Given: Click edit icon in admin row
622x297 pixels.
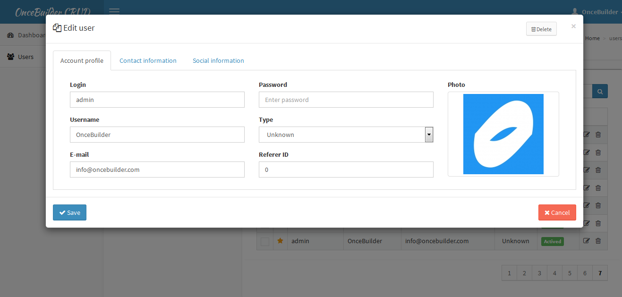Looking at the screenshot, I should coord(587,241).
